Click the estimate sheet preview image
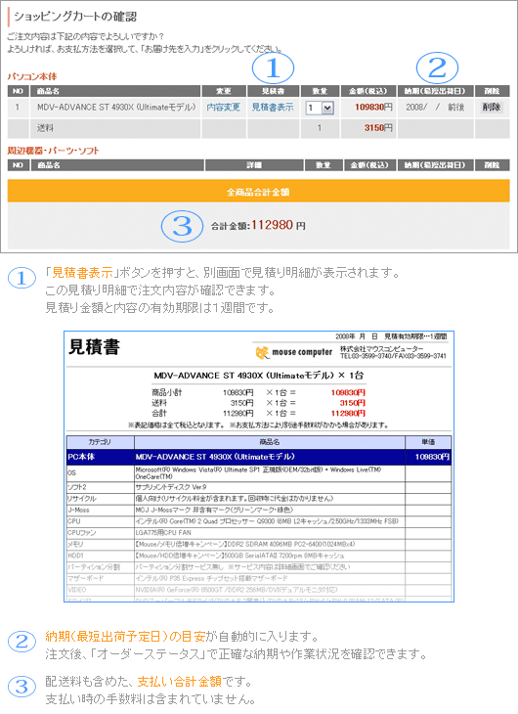Image resolution: width=518 pixels, height=714 pixels. (259, 467)
